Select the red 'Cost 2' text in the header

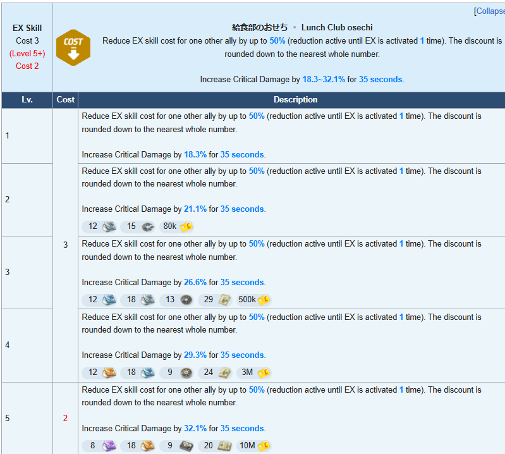coord(27,66)
